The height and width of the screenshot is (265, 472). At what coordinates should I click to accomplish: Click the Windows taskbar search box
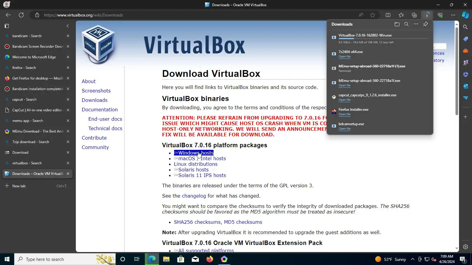(65, 259)
